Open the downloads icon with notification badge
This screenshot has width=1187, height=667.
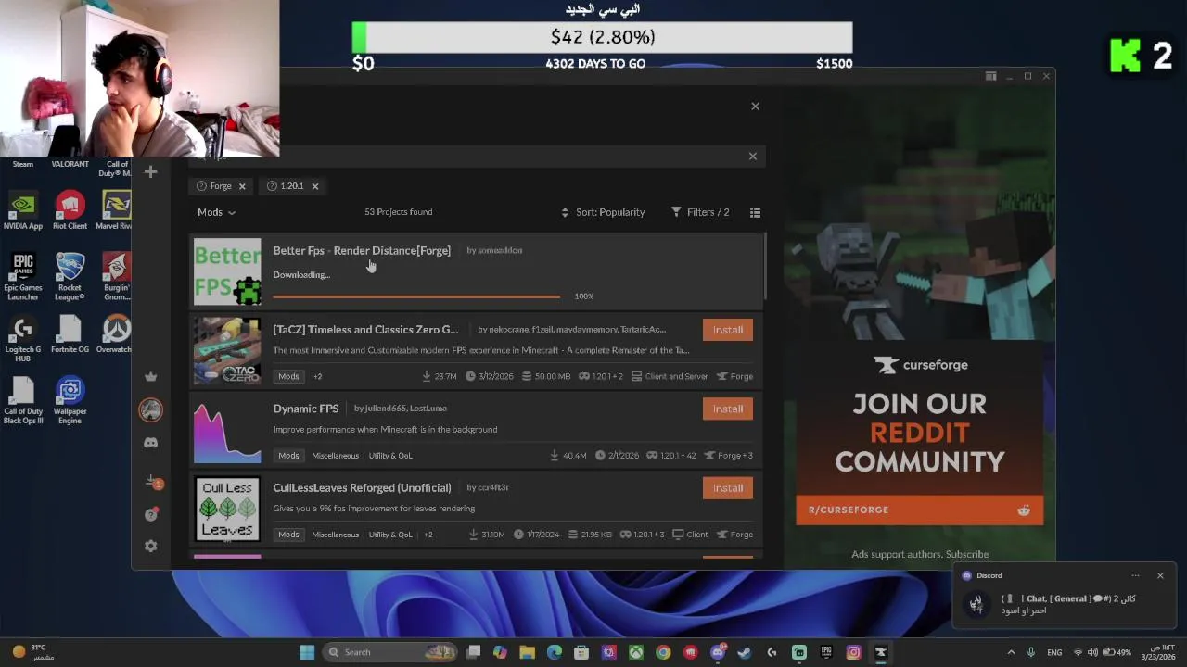[x=153, y=482]
